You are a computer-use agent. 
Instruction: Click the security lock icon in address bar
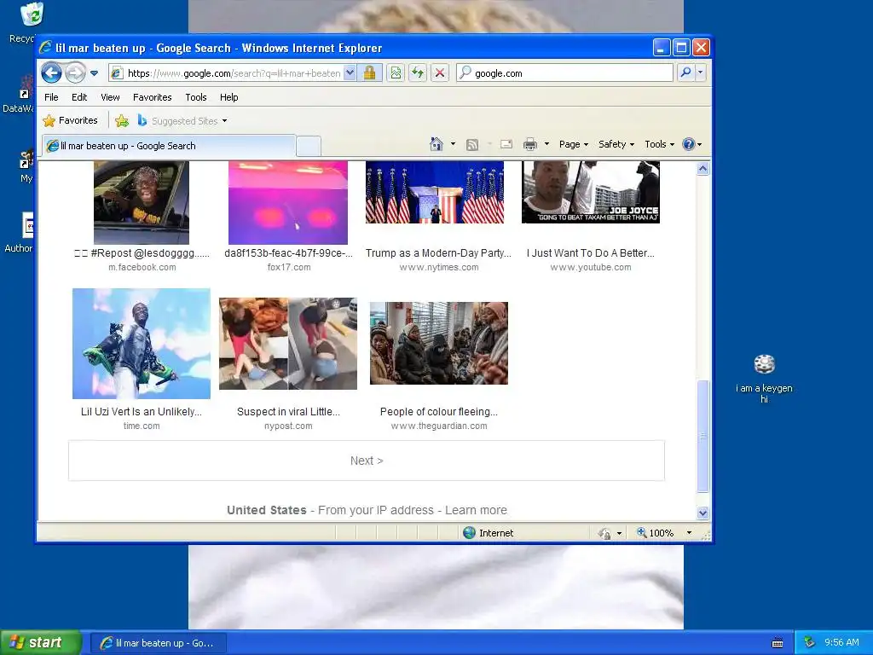pyautogui.click(x=370, y=73)
